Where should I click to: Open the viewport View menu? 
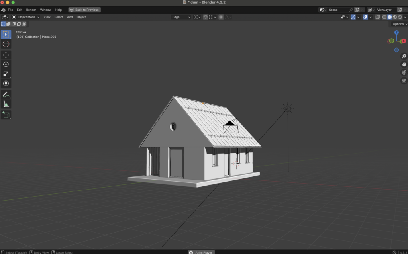click(47, 17)
